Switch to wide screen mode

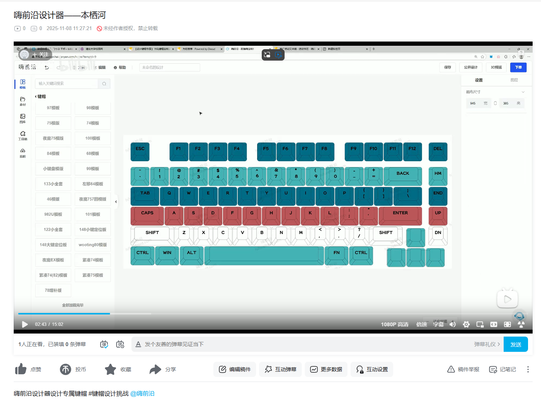coord(494,324)
